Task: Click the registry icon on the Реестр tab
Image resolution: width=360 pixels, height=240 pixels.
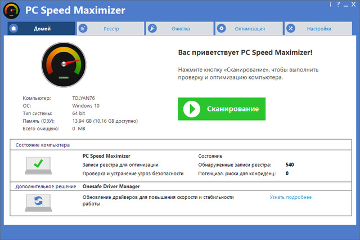Action: point(83,28)
